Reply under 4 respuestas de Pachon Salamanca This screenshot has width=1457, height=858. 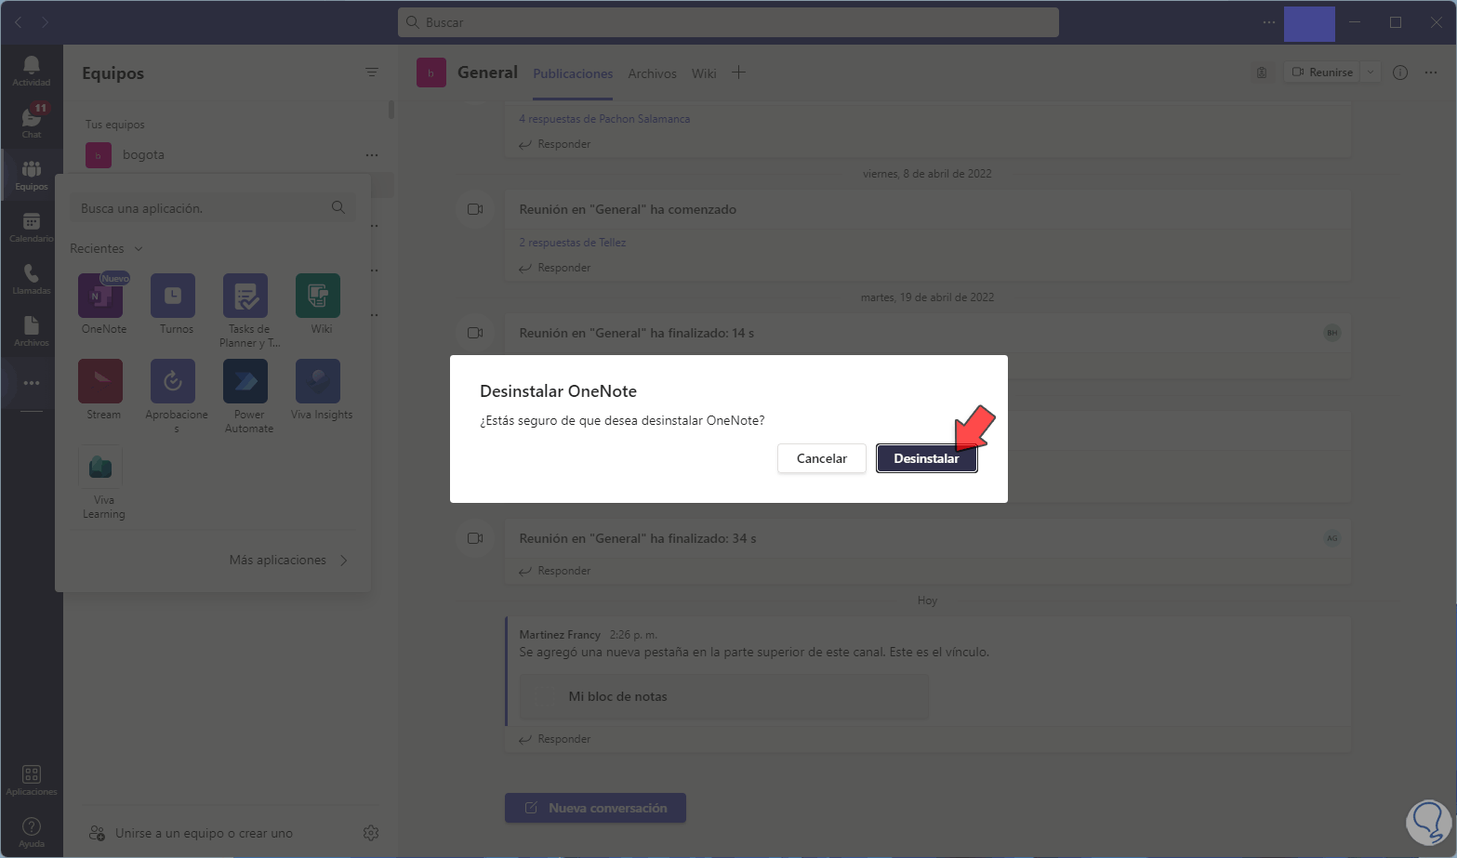click(x=555, y=144)
